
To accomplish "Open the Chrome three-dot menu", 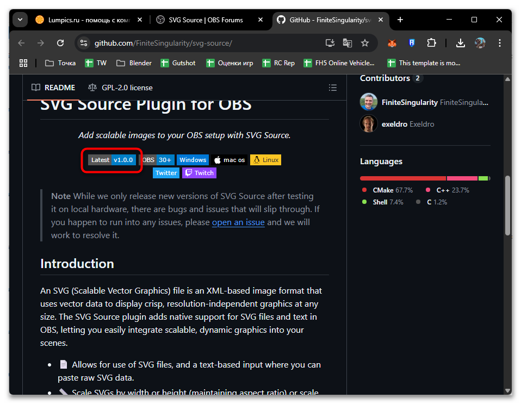I will pyautogui.click(x=499, y=43).
